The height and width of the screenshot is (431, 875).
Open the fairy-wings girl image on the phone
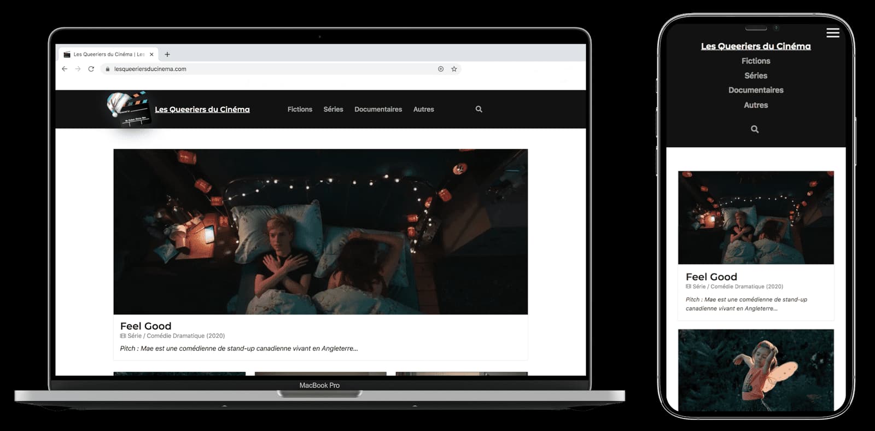[756, 370]
